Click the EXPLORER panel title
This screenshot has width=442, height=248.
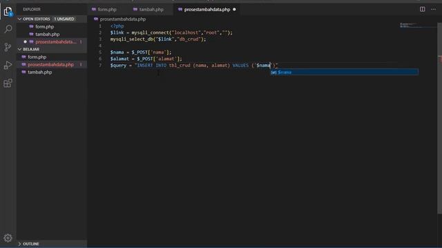32,9
